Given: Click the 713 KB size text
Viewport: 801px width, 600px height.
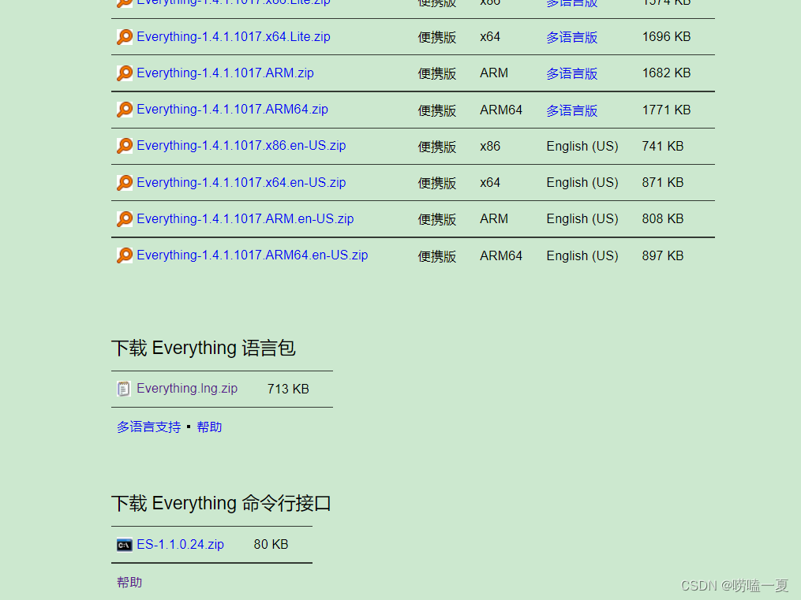Looking at the screenshot, I should click(288, 389).
